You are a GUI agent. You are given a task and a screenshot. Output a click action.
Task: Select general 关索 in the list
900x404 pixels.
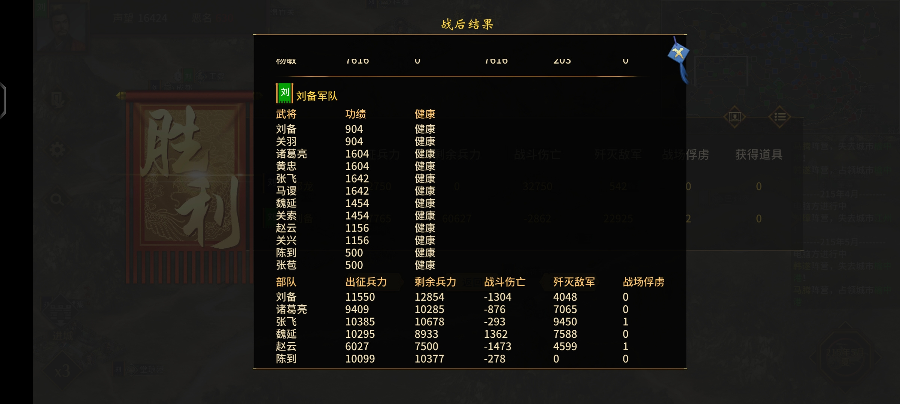[286, 216]
